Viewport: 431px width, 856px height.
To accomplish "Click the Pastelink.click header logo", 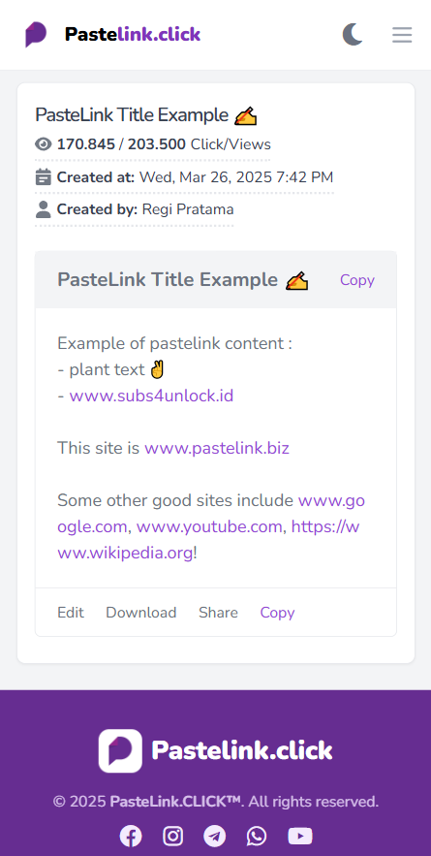I will point(113,34).
